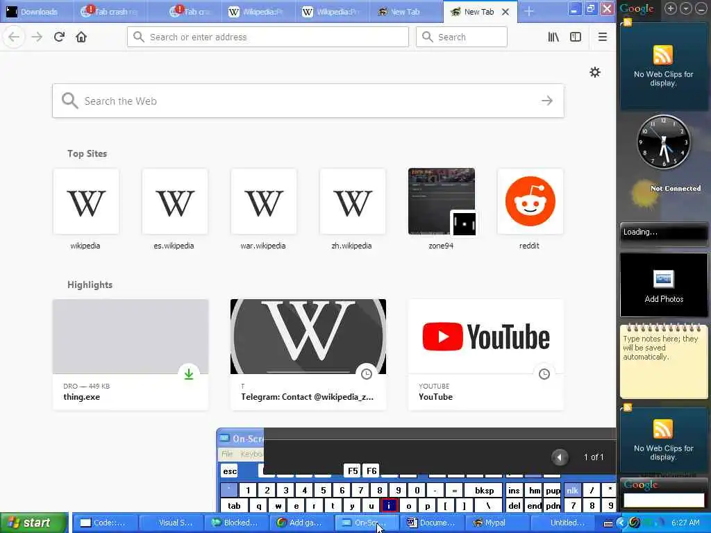Click the analog clock gadget in sidebar

click(663, 142)
